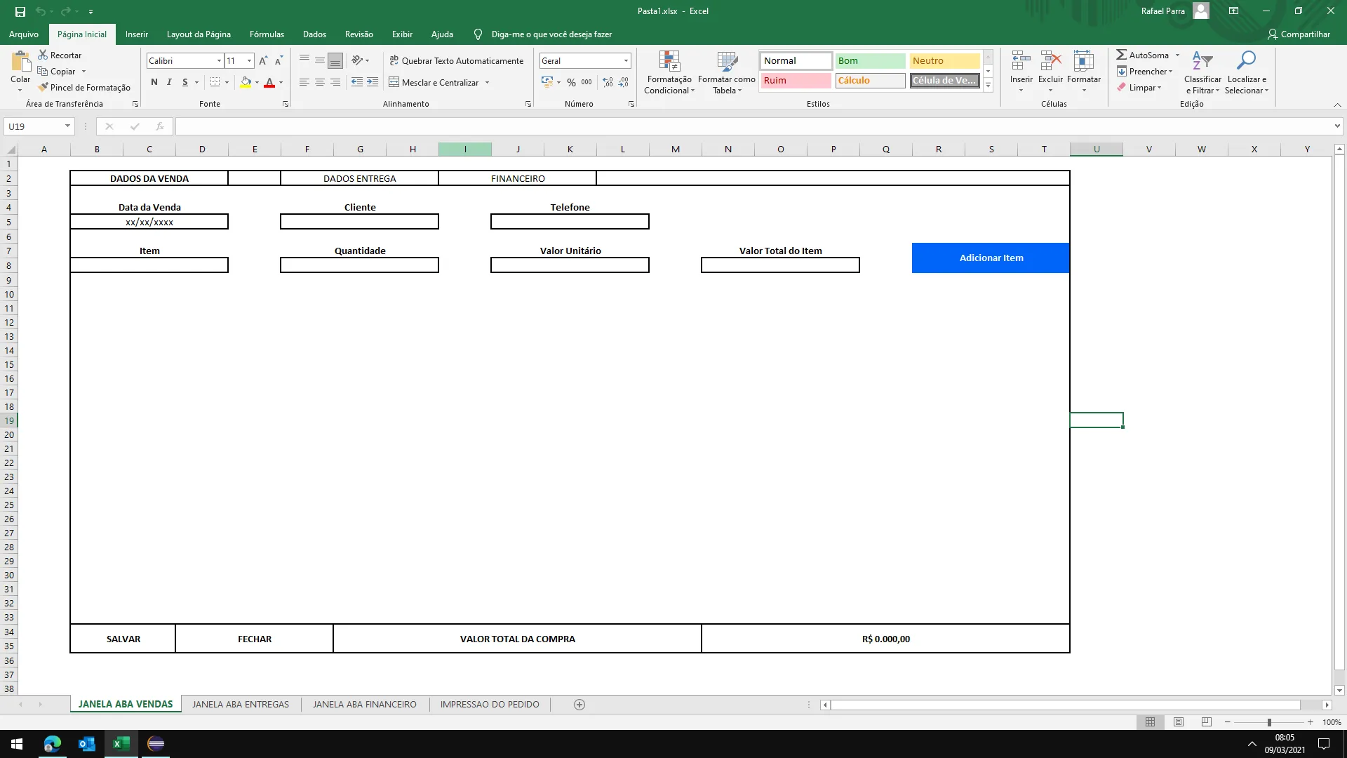Click the Cliente input cell
This screenshot has height=758, width=1347.
(359, 222)
